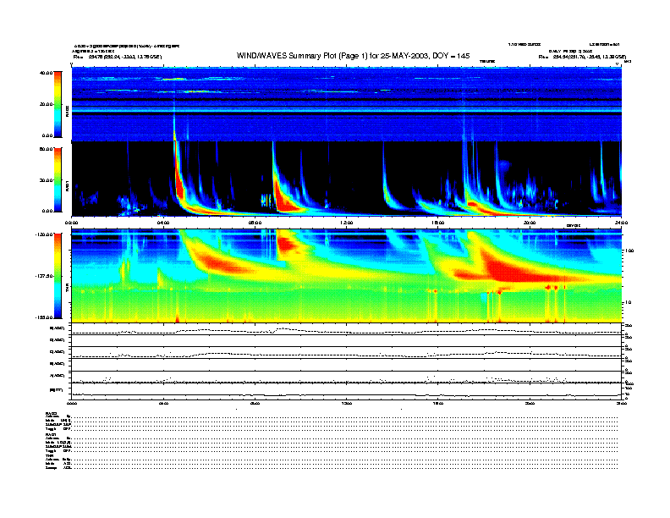Screen dimensions: 670x518
Task: Click the -155.00 label on the TNR scale
Action: 44,317
